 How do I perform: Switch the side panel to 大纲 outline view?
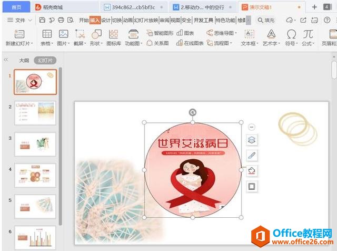(x=24, y=61)
